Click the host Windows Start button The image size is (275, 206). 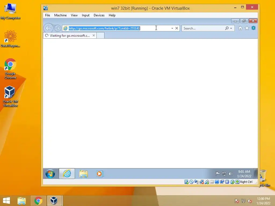tap(6, 201)
